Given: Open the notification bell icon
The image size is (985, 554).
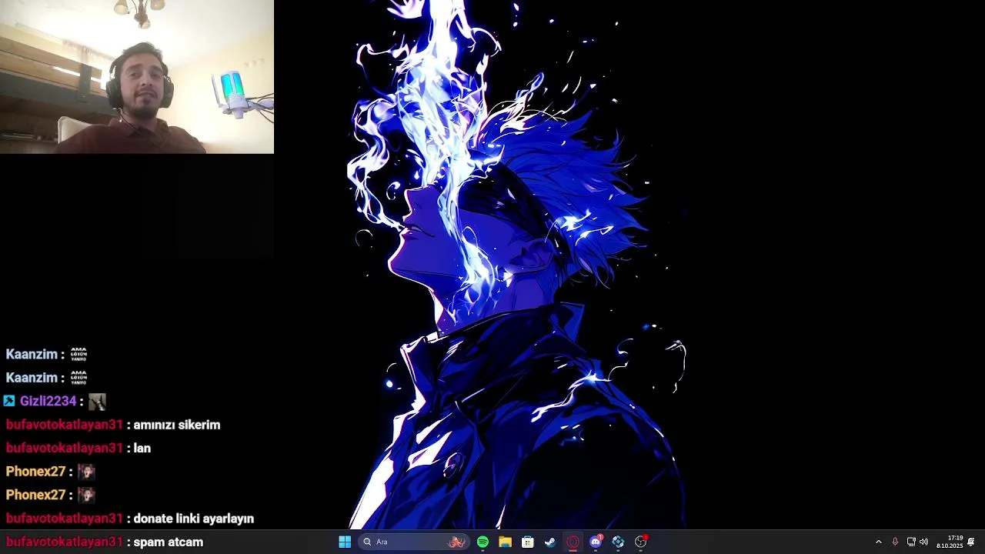Looking at the screenshot, I should click(971, 542).
